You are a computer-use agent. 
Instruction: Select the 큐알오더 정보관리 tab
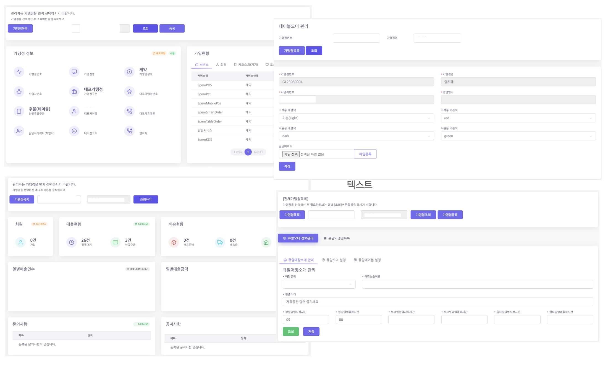[x=298, y=238]
